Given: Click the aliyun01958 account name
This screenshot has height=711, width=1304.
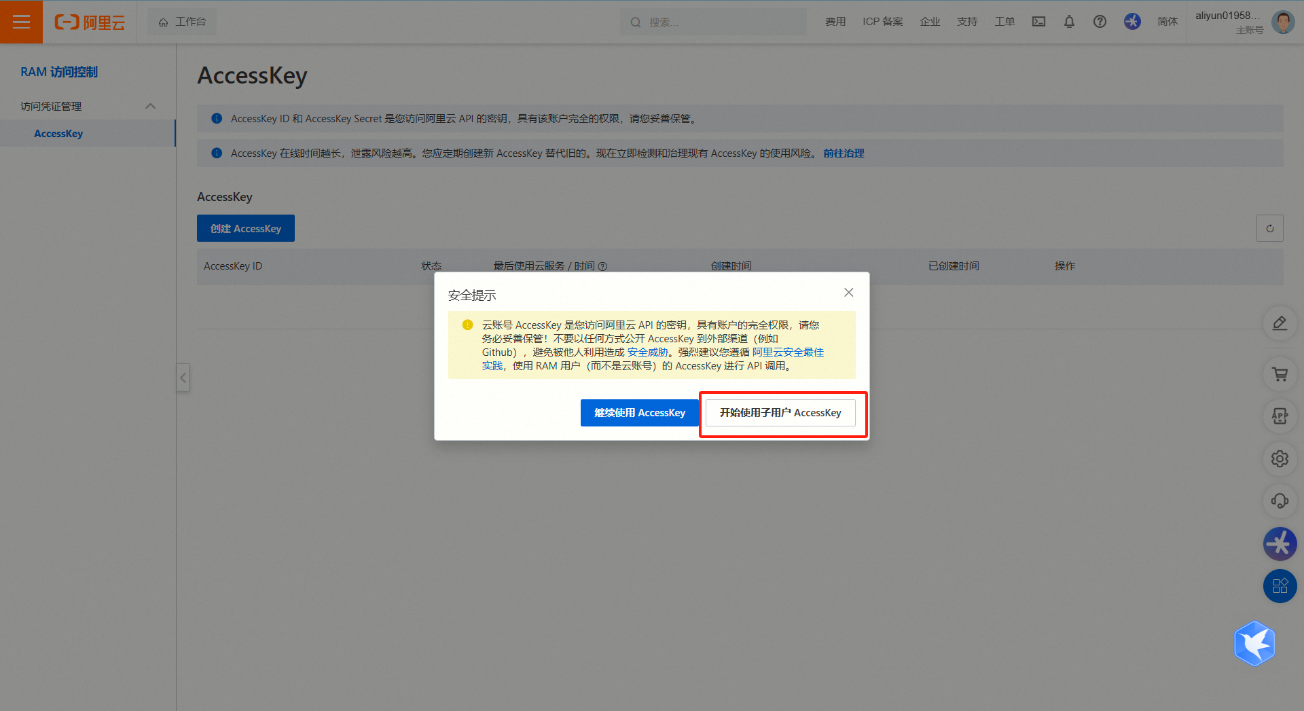Looking at the screenshot, I should point(1228,16).
